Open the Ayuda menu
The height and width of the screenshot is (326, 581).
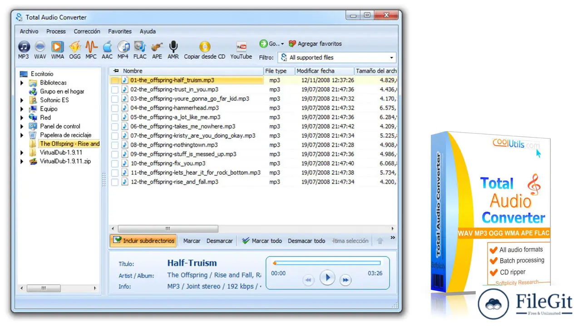[x=148, y=31]
